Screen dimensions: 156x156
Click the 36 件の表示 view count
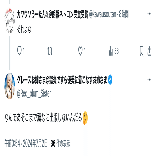pos(60,143)
